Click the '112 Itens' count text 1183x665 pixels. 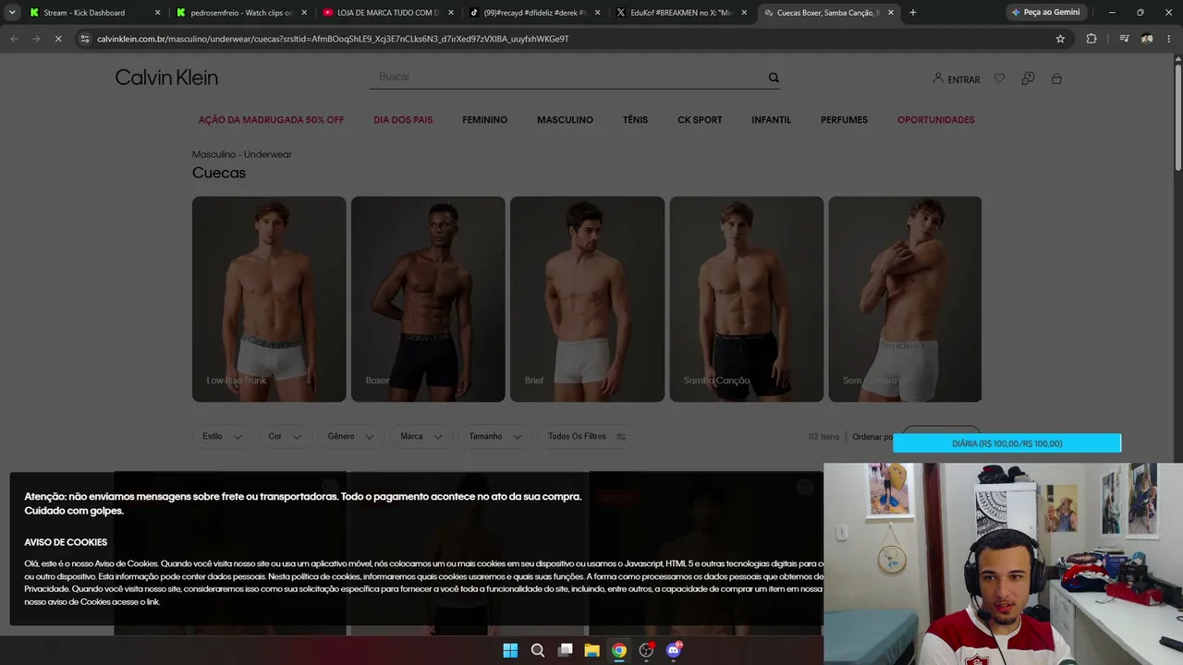(x=823, y=437)
